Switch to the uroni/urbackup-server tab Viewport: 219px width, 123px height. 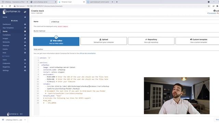(x=43, y=2)
